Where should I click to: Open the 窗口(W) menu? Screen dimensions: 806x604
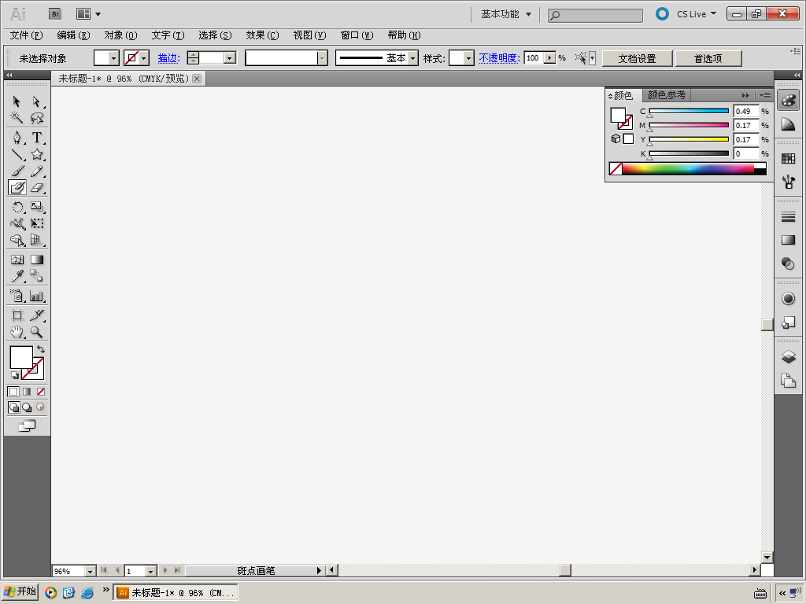(x=357, y=35)
